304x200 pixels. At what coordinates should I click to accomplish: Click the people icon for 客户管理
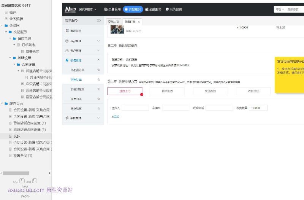point(67,51)
